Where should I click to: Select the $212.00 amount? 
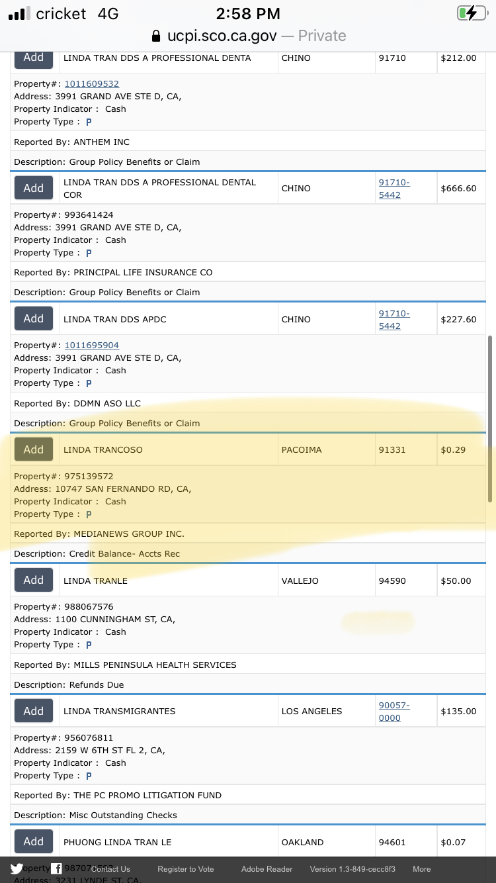pyautogui.click(x=458, y=58)
